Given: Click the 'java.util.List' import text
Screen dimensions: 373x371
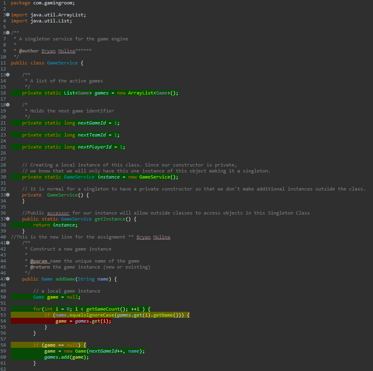Looking at the screenshot, I should pyautogui.click(x=50, y=21).
